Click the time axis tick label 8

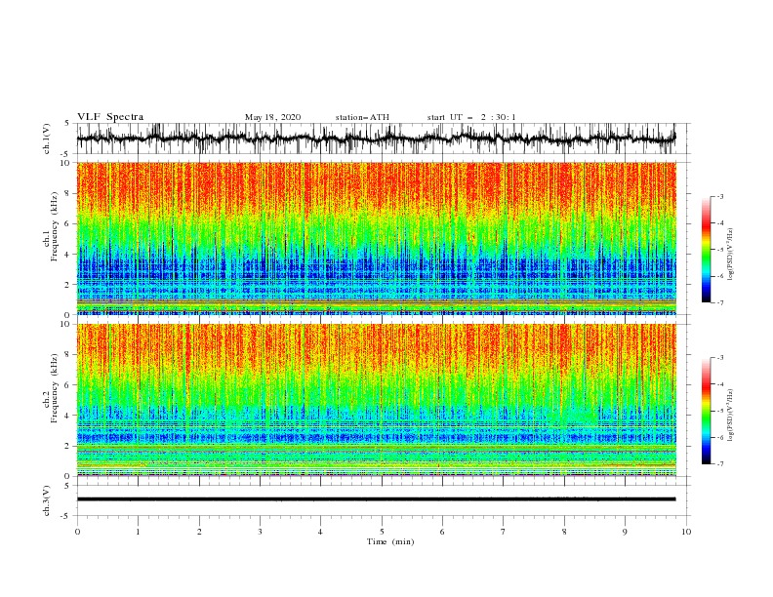[x=564, y=532]
